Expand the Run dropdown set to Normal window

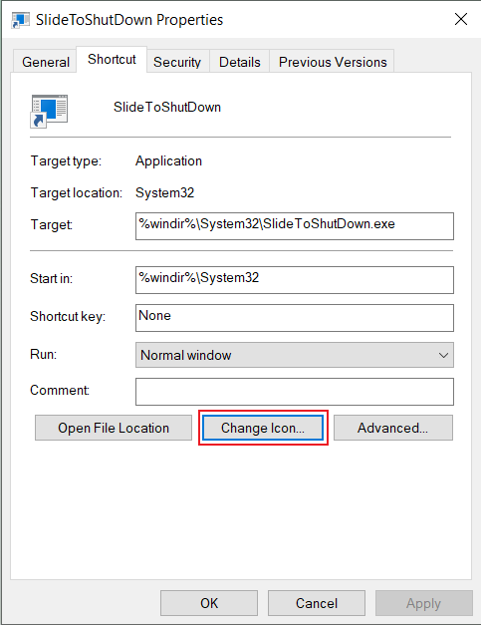[294, 355]
